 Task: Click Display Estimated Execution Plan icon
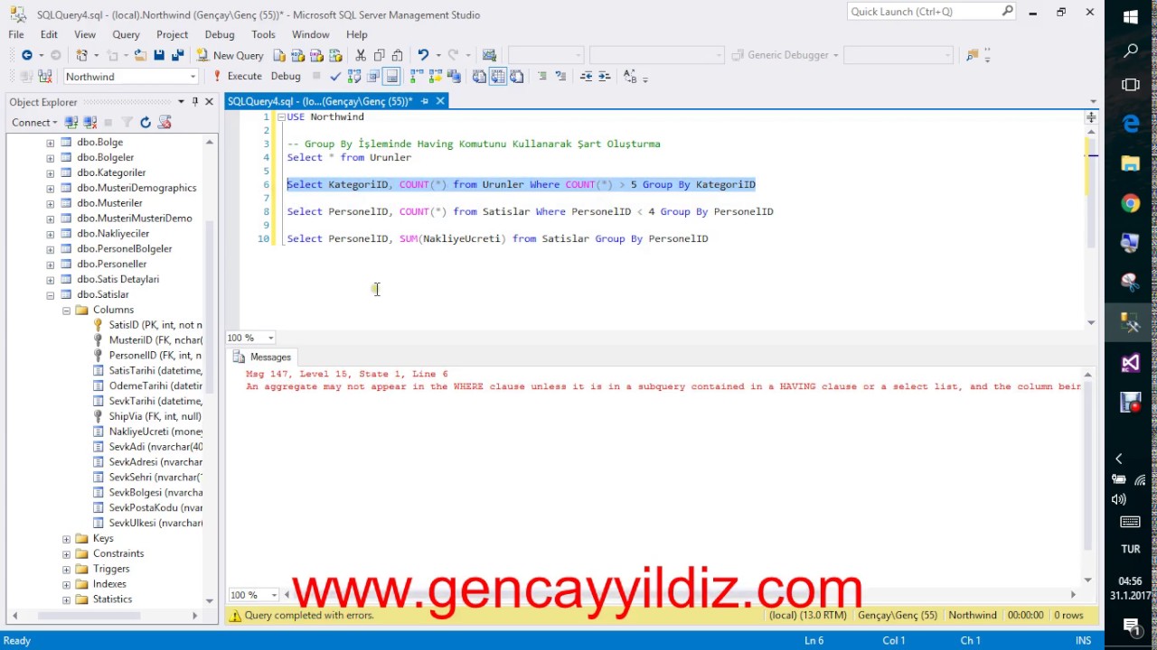[x=354, y=77]
